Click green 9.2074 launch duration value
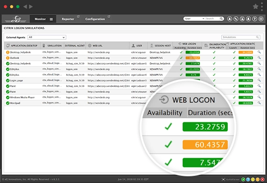This screenshot has height=183, width=267. [245, 58]
